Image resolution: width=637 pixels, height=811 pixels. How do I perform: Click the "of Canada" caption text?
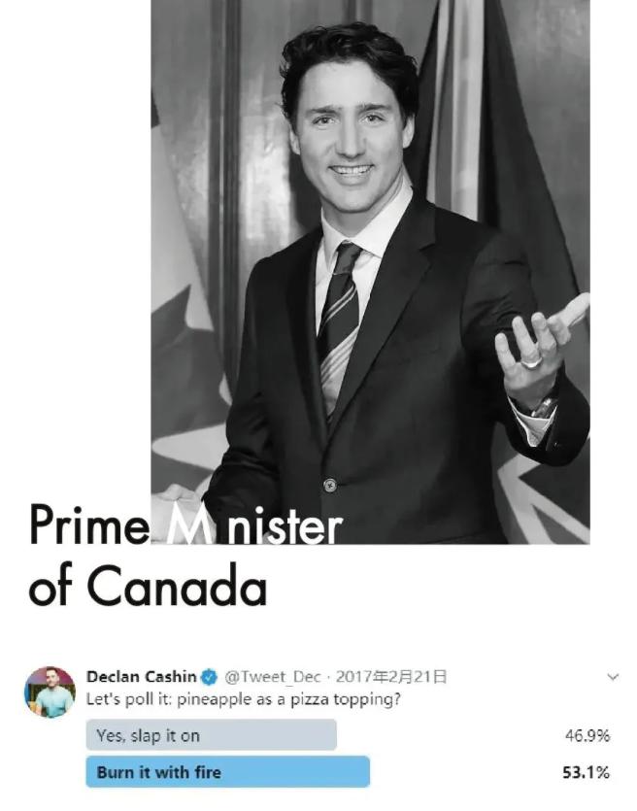tap(148, 586)
